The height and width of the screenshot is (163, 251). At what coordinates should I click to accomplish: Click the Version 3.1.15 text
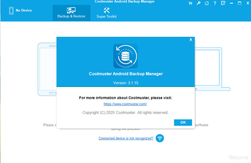pyautogui.click(x=126, y=83)
